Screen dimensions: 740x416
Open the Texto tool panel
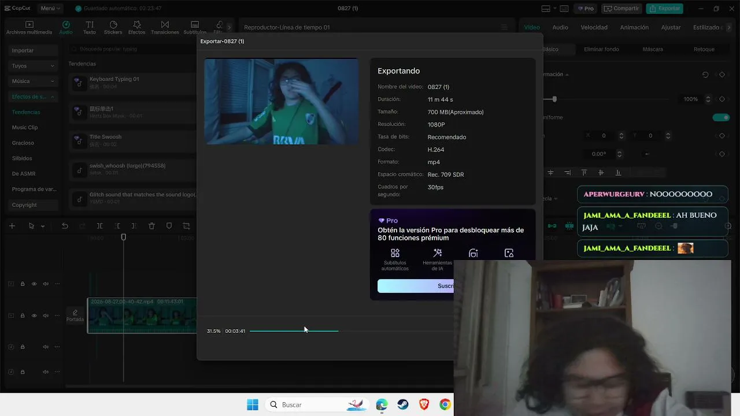pyautogui.click(x=90, y=28)
